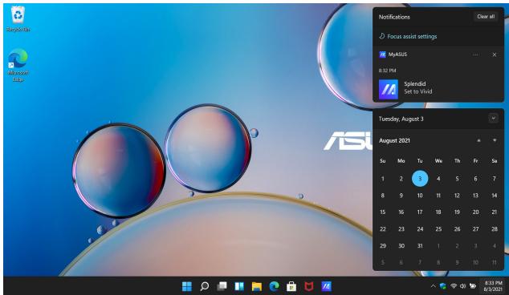Select August 21 in the calendar
Viewport: 509px width, 295px height.
[495, 212]
